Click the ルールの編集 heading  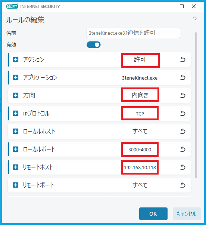pos(25,20)
